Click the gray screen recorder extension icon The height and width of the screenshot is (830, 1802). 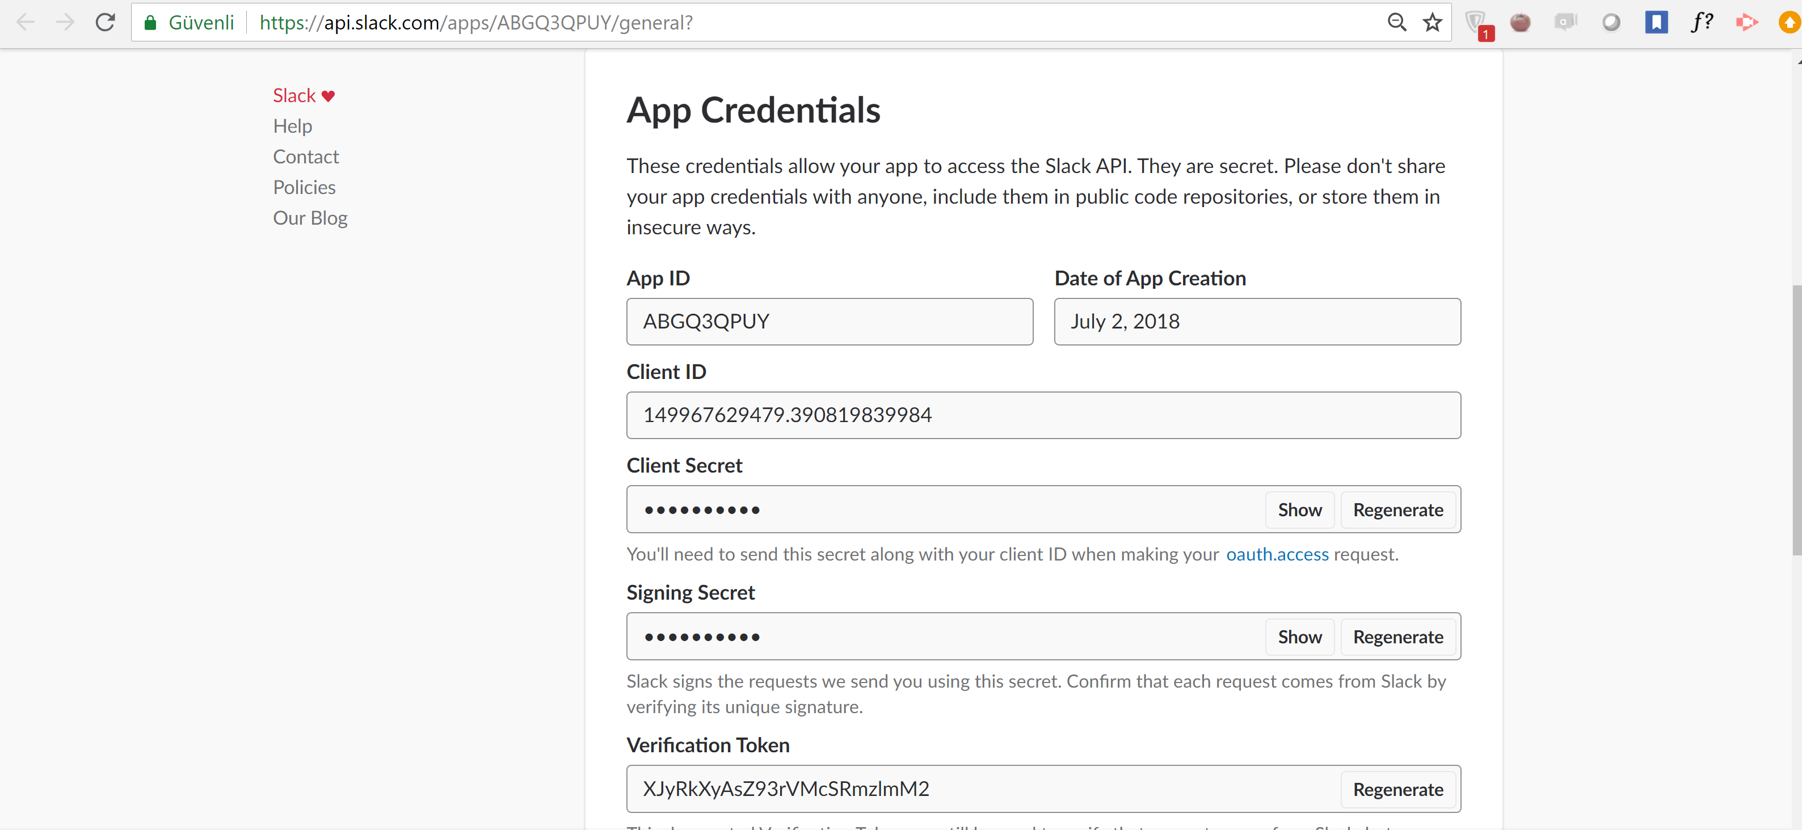[1565, 22]
